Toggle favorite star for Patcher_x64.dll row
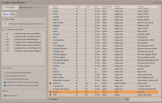 (x=50, y=11)
